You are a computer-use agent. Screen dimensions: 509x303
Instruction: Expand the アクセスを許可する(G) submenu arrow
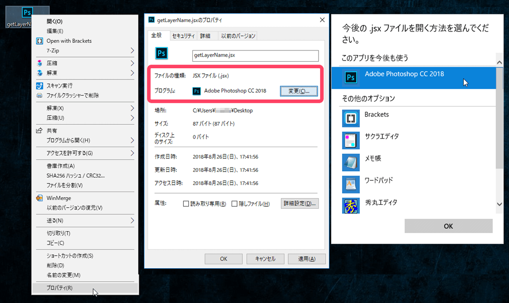pyautogui.click(x=132, y=153)
